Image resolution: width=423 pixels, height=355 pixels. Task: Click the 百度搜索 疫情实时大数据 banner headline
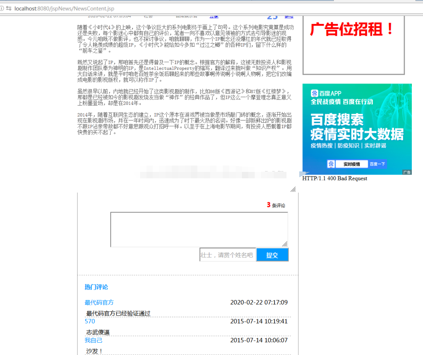pos(357,127)
